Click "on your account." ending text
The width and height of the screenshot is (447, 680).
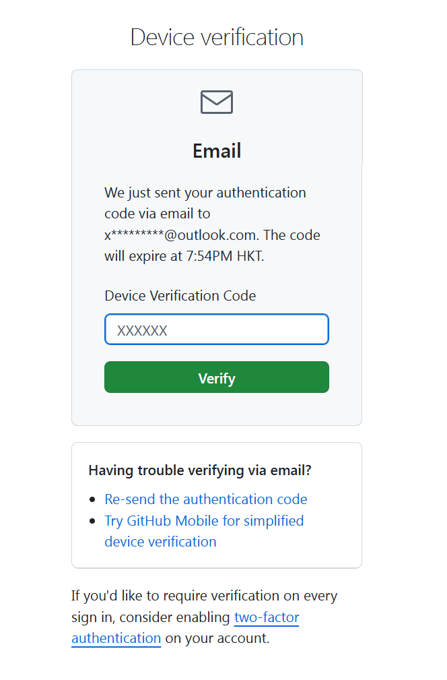tap(217, 638)
